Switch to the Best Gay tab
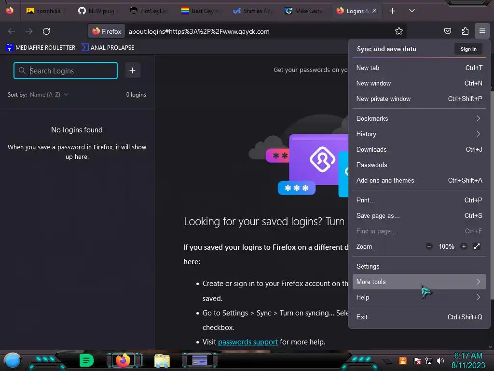This screenshot has width=494, height=371. [201, 11]
